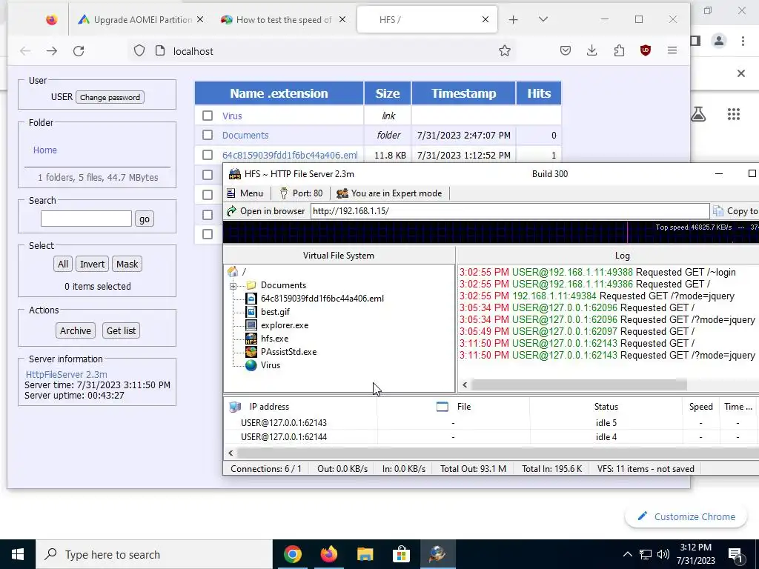
Task: Open Firefox Pocket save icon
Action: coord(566,50)
